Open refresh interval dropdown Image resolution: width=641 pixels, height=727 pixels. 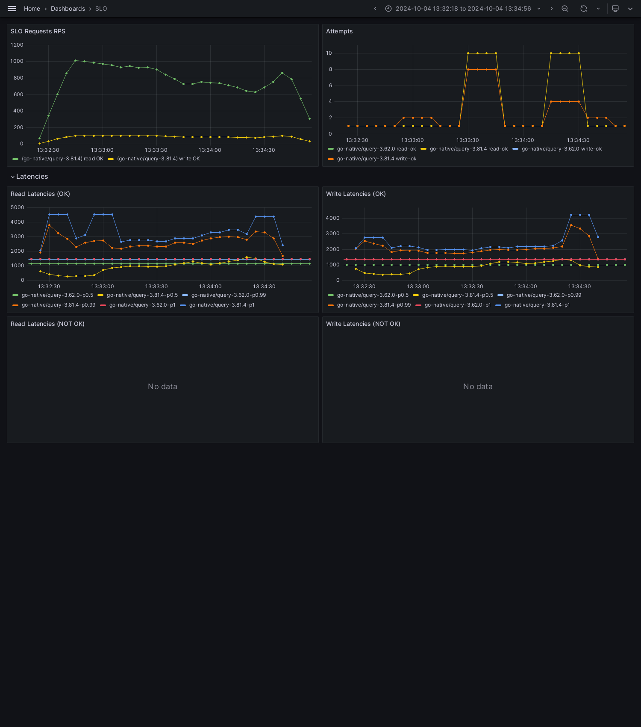pyautogui.click(x=598, y=9)
